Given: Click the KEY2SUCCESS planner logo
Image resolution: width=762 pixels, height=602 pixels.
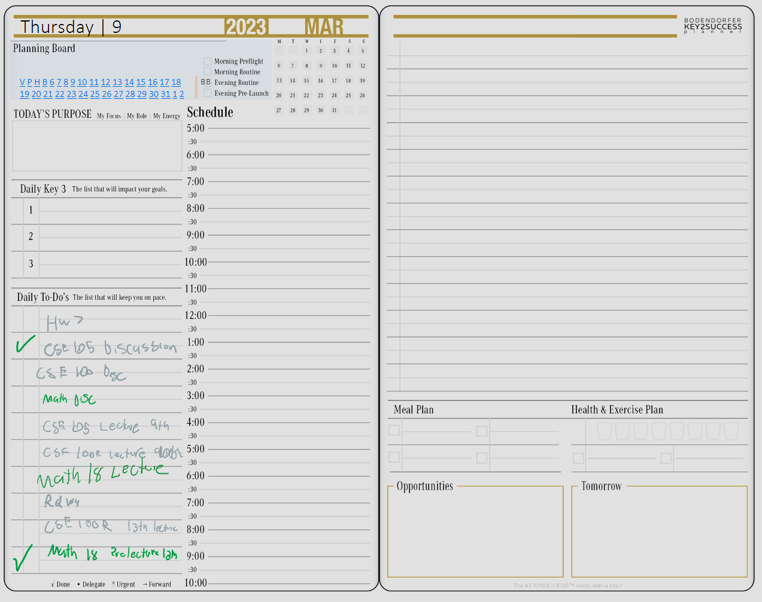Looking at the screenshot, I should [x=712, y=25].
